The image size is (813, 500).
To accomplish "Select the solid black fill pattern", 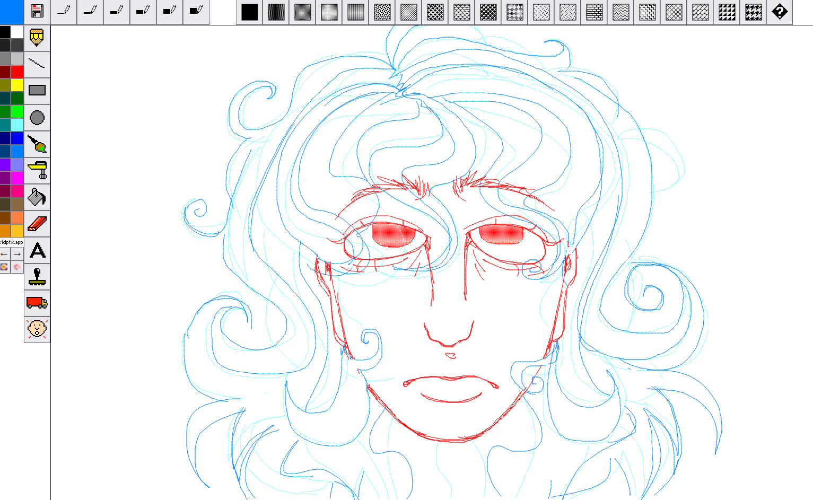I will (x=249, y=12).
